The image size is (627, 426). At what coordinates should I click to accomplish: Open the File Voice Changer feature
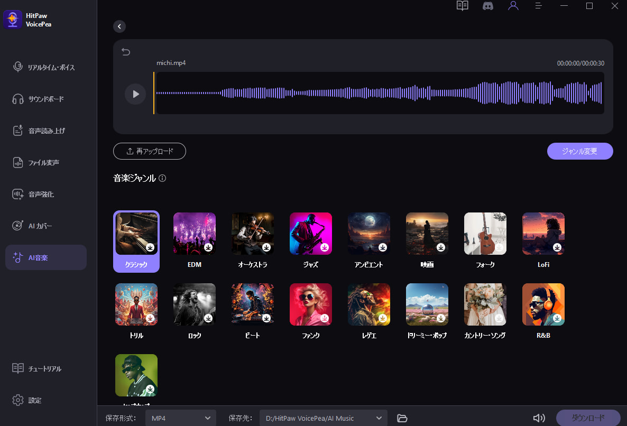click(x=45, y=162)
